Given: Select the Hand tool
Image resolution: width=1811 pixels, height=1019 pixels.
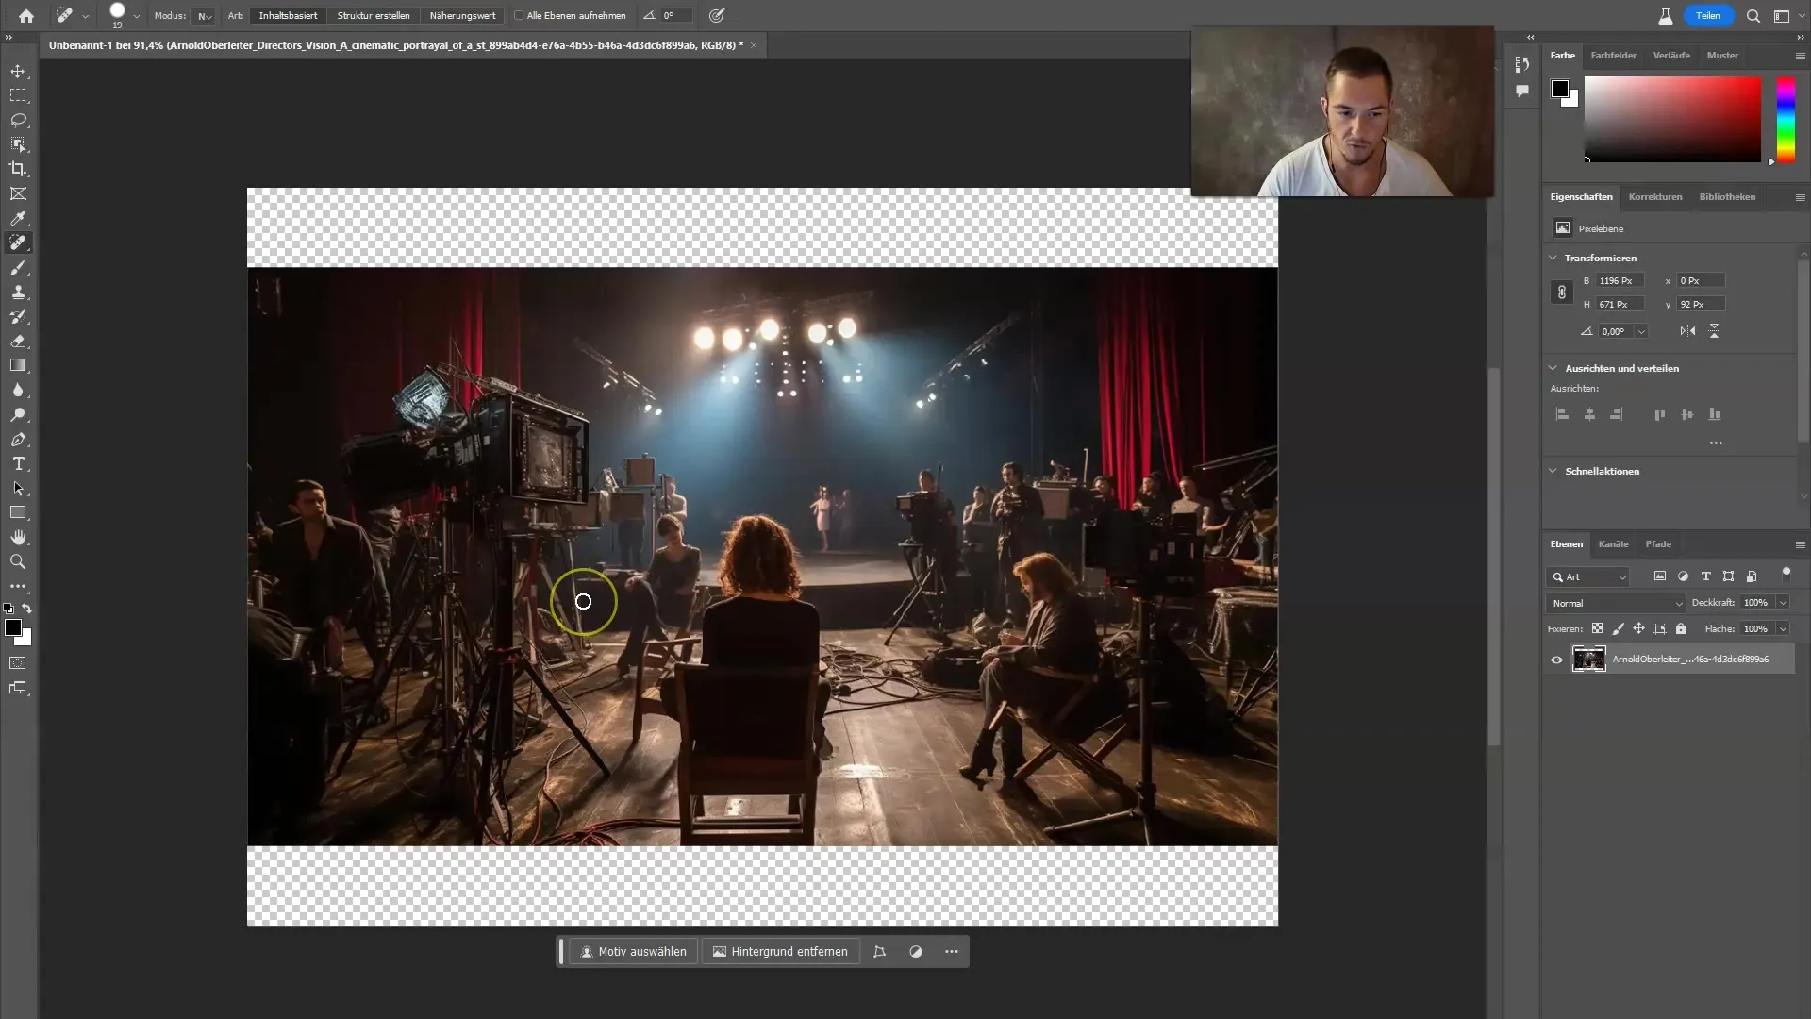Looking at the screenshot, I should 17,538.
